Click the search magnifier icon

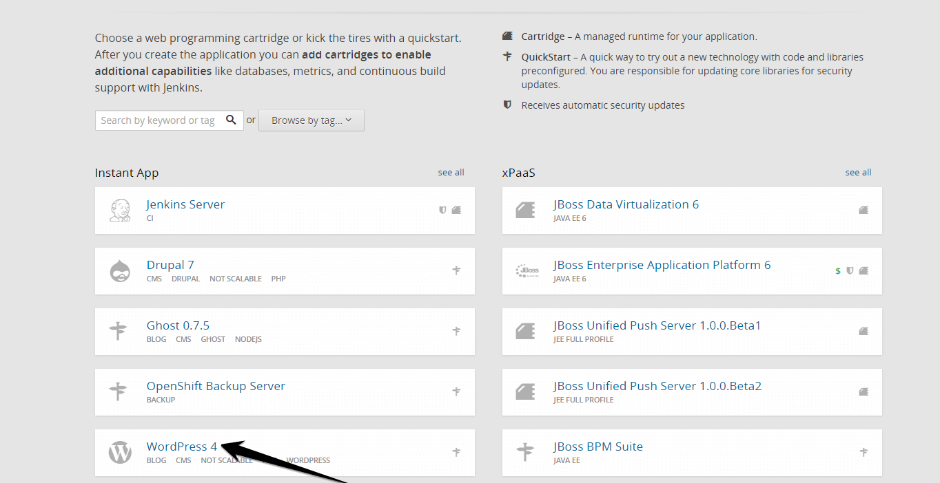tap(231, 120)
